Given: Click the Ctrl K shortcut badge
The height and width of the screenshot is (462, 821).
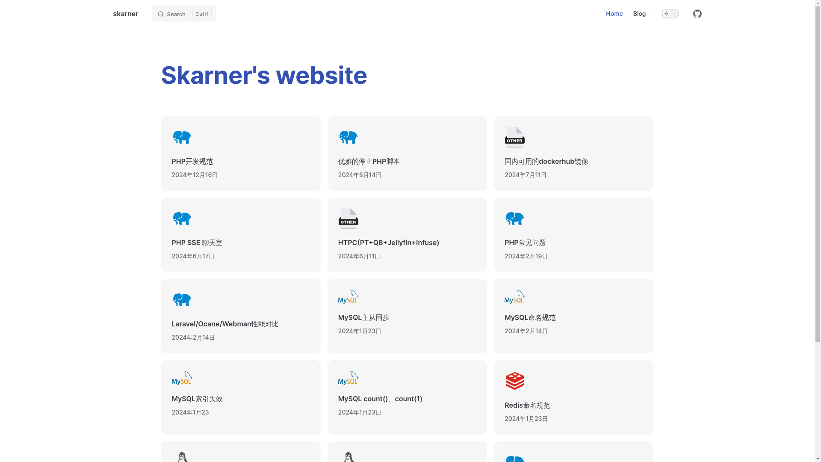Looking at the screenshot, I should 202,14.
